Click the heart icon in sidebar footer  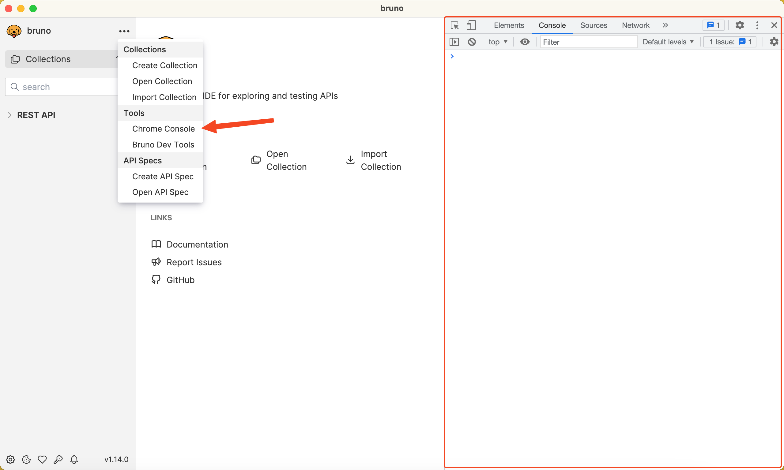click(42, 459)
